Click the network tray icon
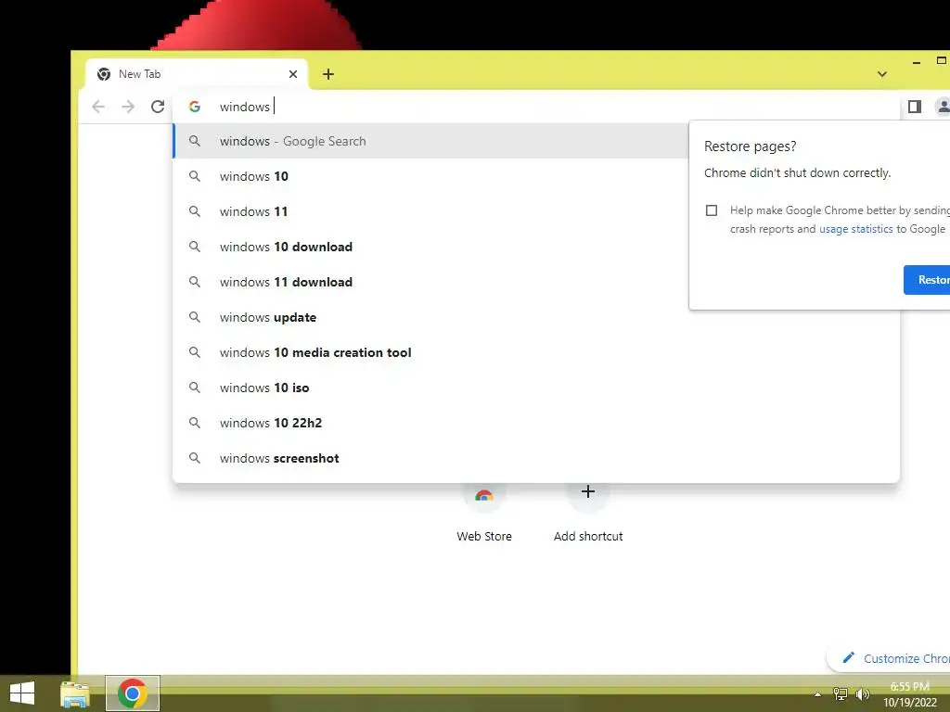 click(841, 693)
